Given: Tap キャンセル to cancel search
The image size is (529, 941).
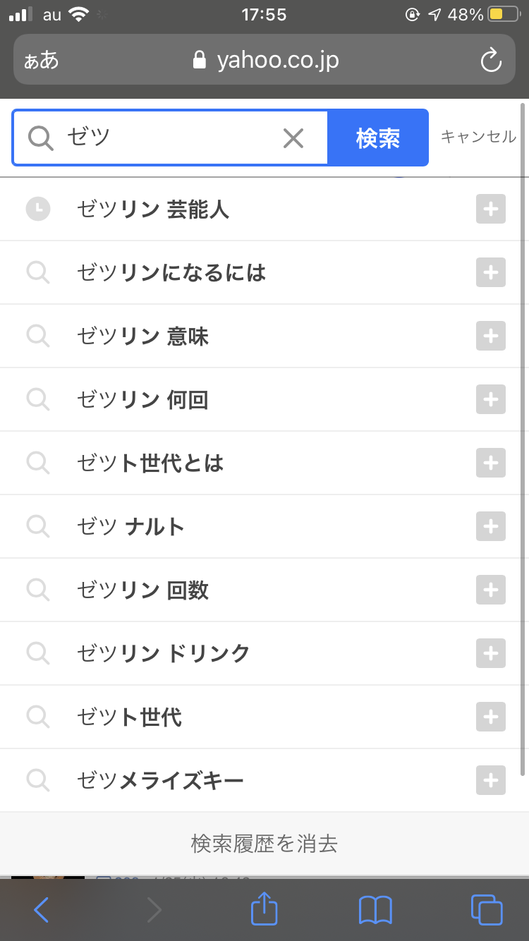Looking at the screenshot, I should pyautogui.click(x=478, y=137).
